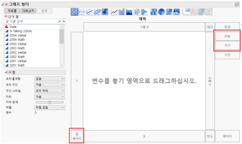
Task: Open the 요약 통계량 dropdown
Action: [50, 79]
